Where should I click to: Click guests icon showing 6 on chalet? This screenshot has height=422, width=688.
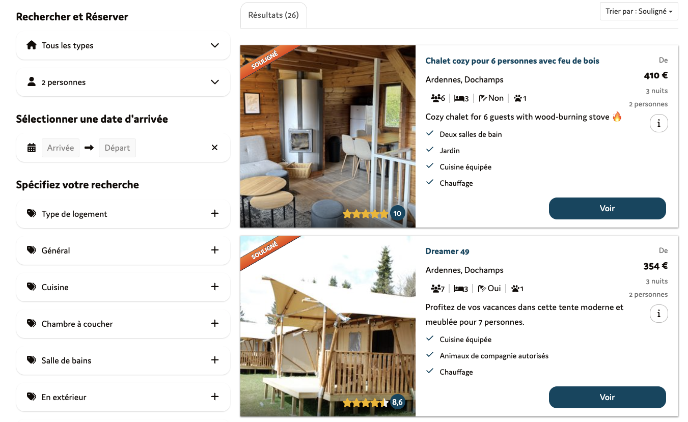point(436,98)
